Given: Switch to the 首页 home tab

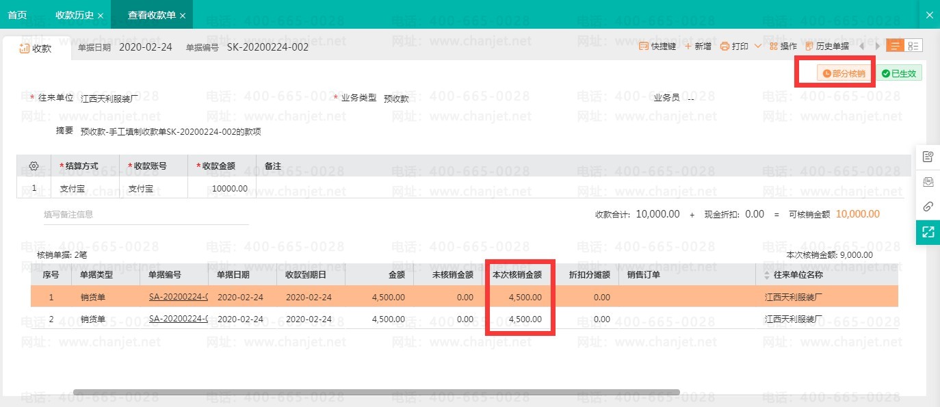Looking at the screenshot, I should click(17, 15).
